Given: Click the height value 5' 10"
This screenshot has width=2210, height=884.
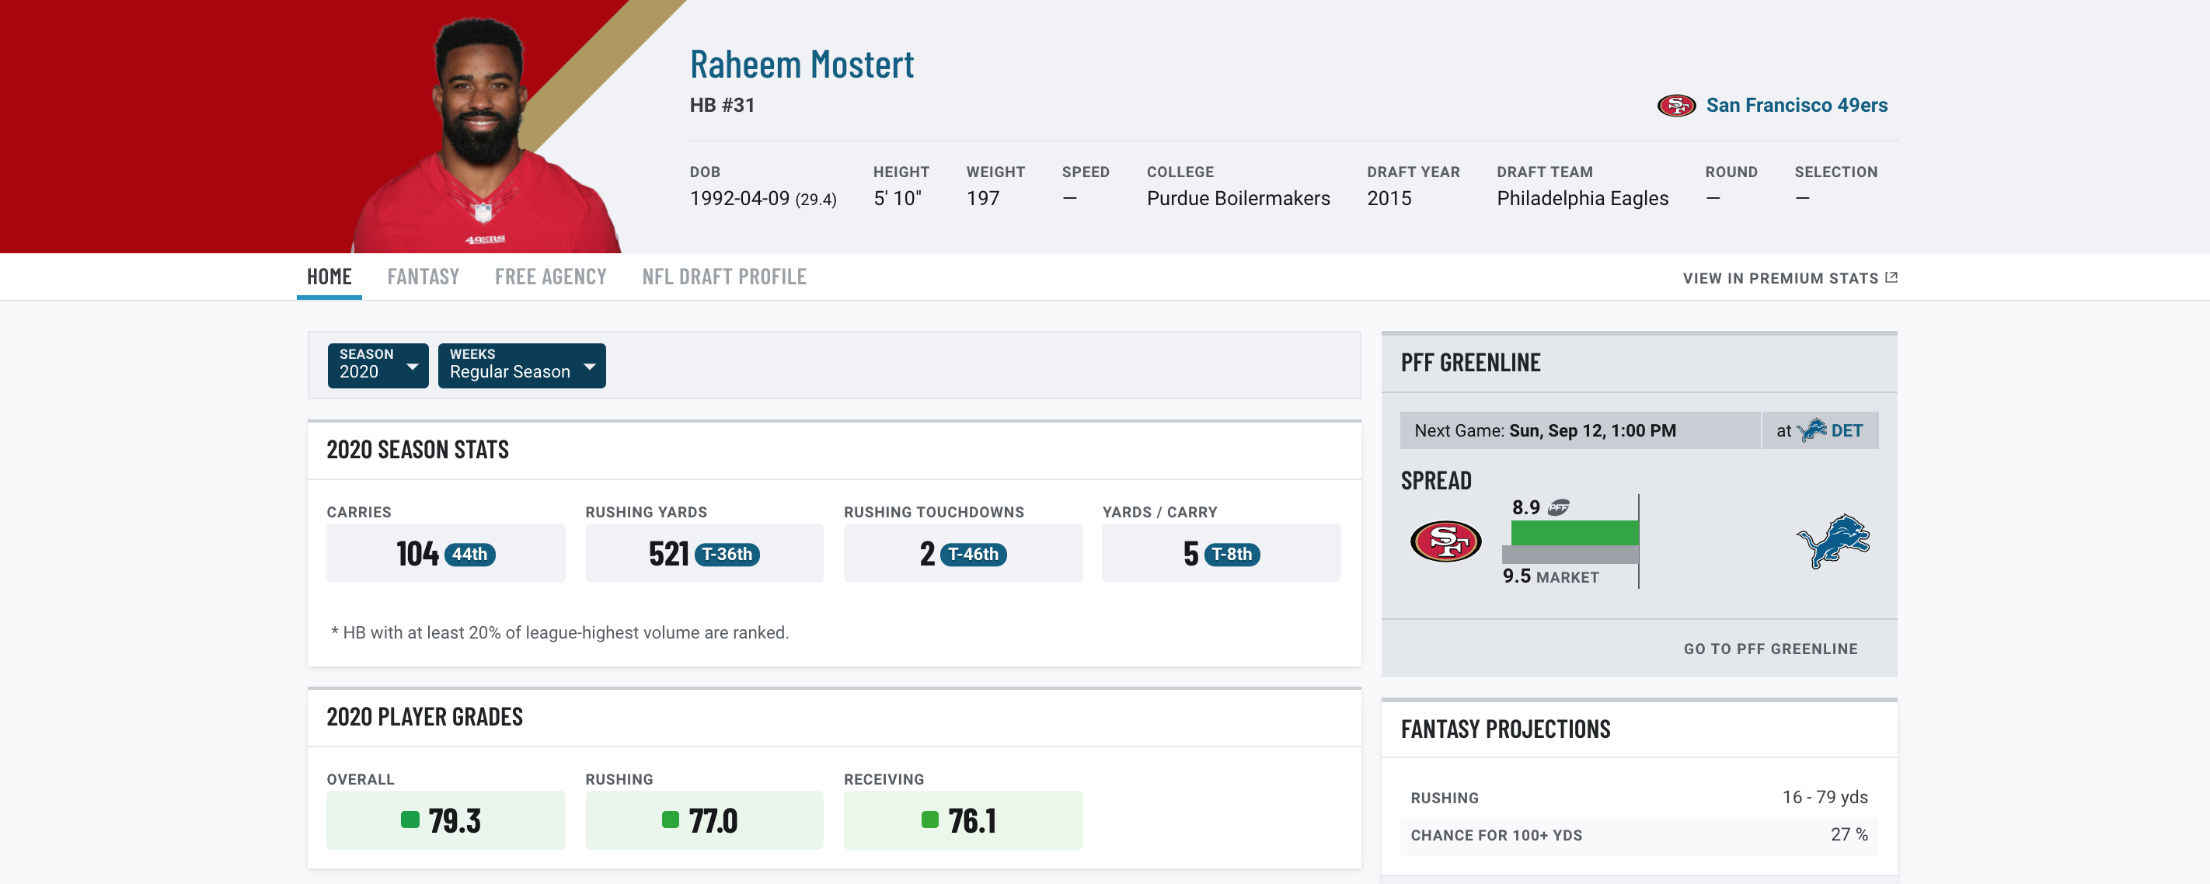Looking at the screenshot, I should [x=898, y=198].
